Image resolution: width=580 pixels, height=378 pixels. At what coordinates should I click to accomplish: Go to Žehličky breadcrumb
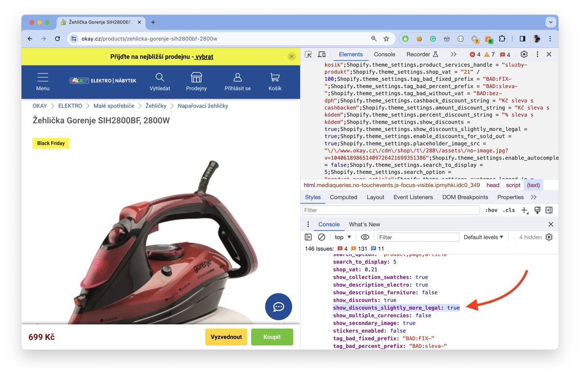pos(156,106)
